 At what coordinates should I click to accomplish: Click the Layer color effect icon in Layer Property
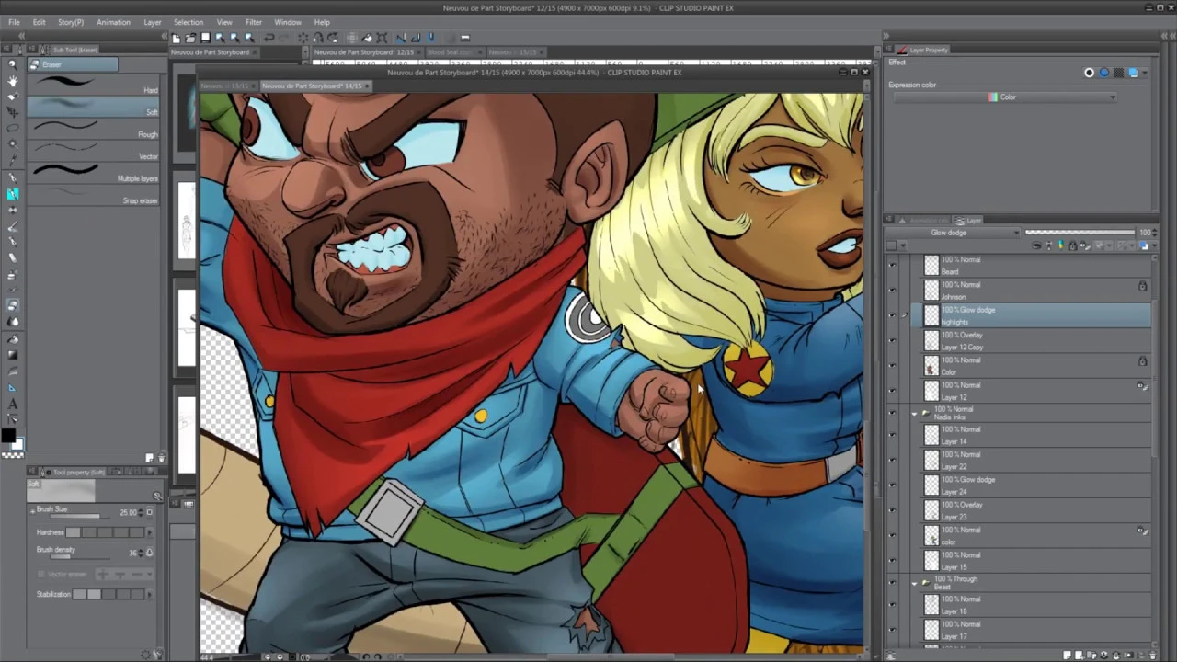(1134, 73)
